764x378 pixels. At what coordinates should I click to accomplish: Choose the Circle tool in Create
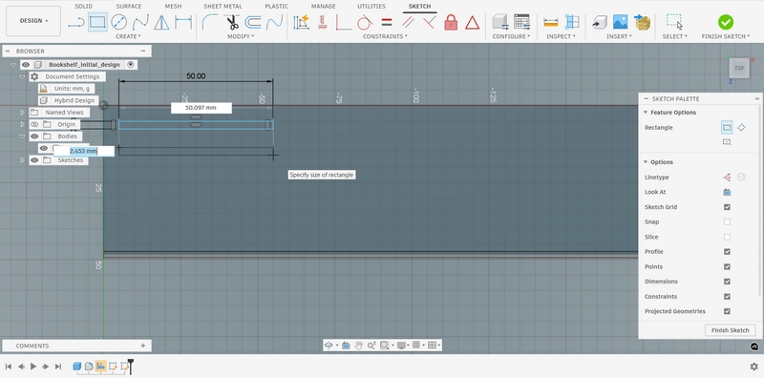click(x=118, y=22)
